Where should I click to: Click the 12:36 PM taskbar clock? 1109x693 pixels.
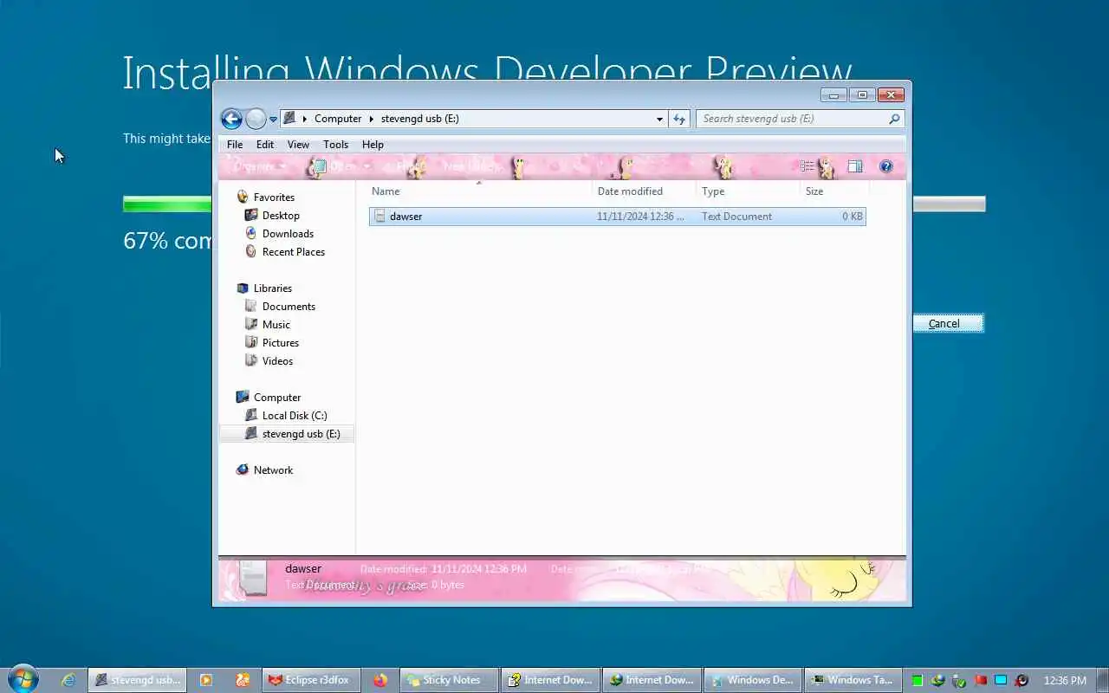(x=1065, y=680)
